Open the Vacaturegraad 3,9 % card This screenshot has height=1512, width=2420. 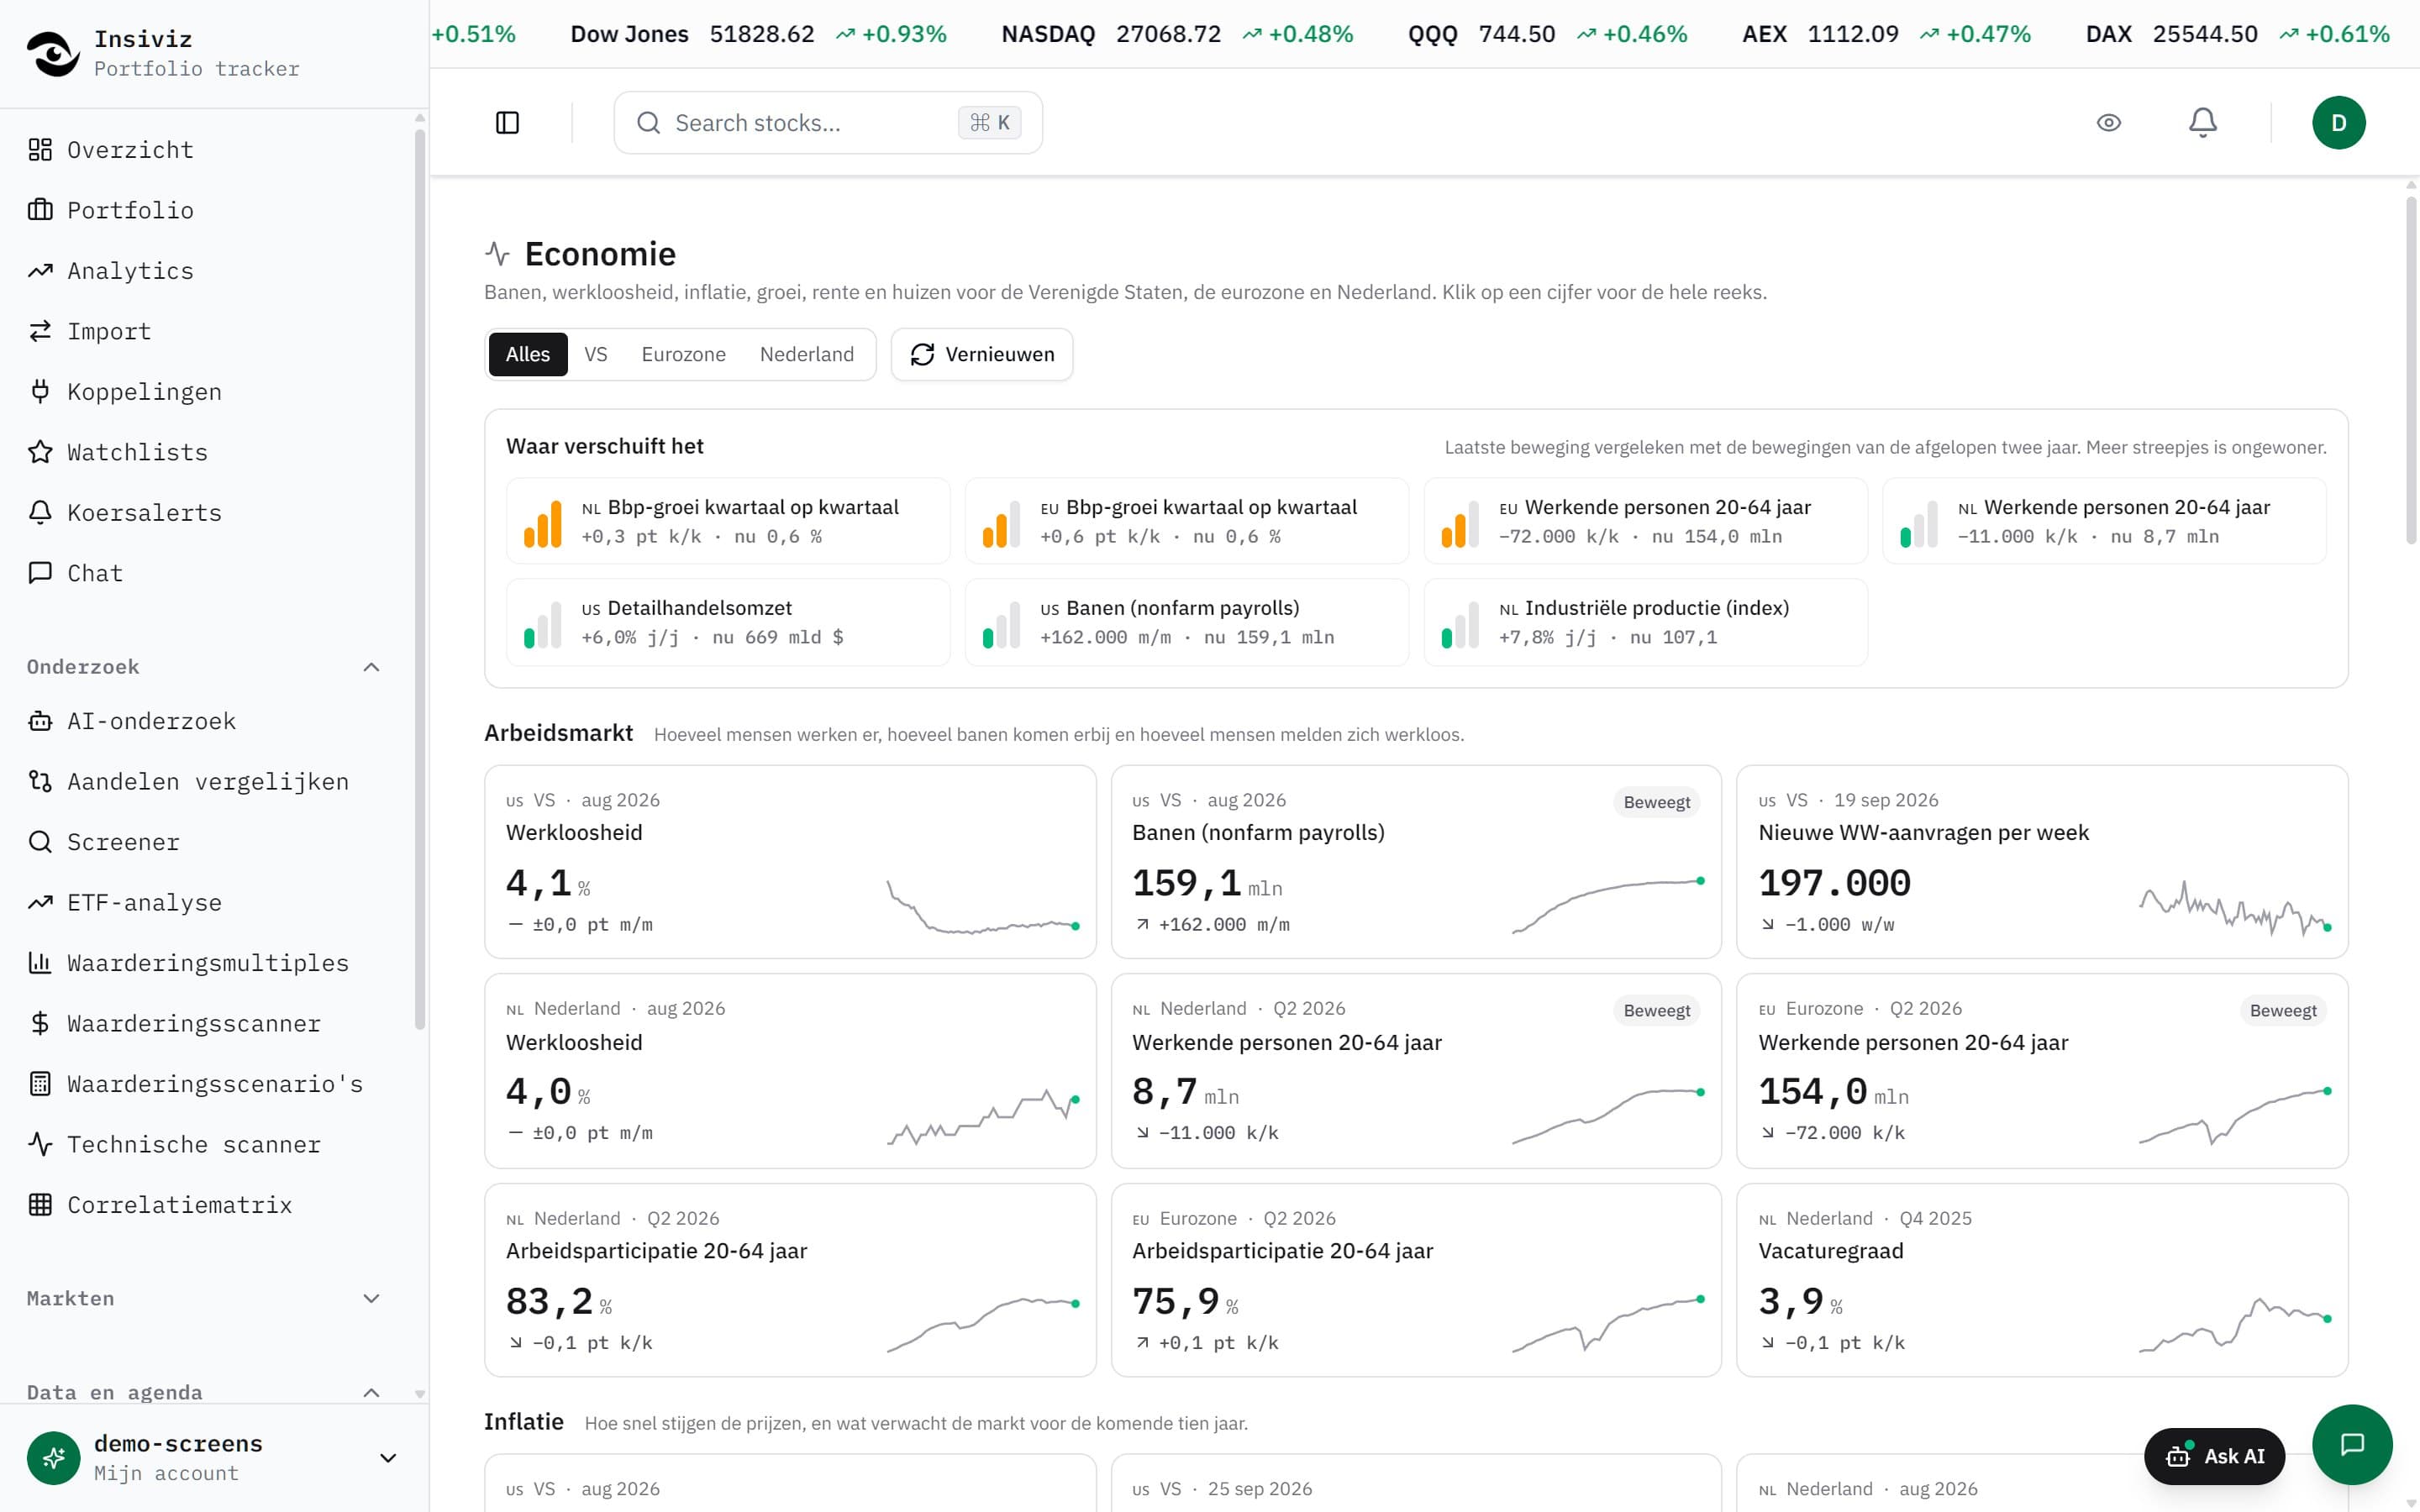(x=2042, y=1280)
